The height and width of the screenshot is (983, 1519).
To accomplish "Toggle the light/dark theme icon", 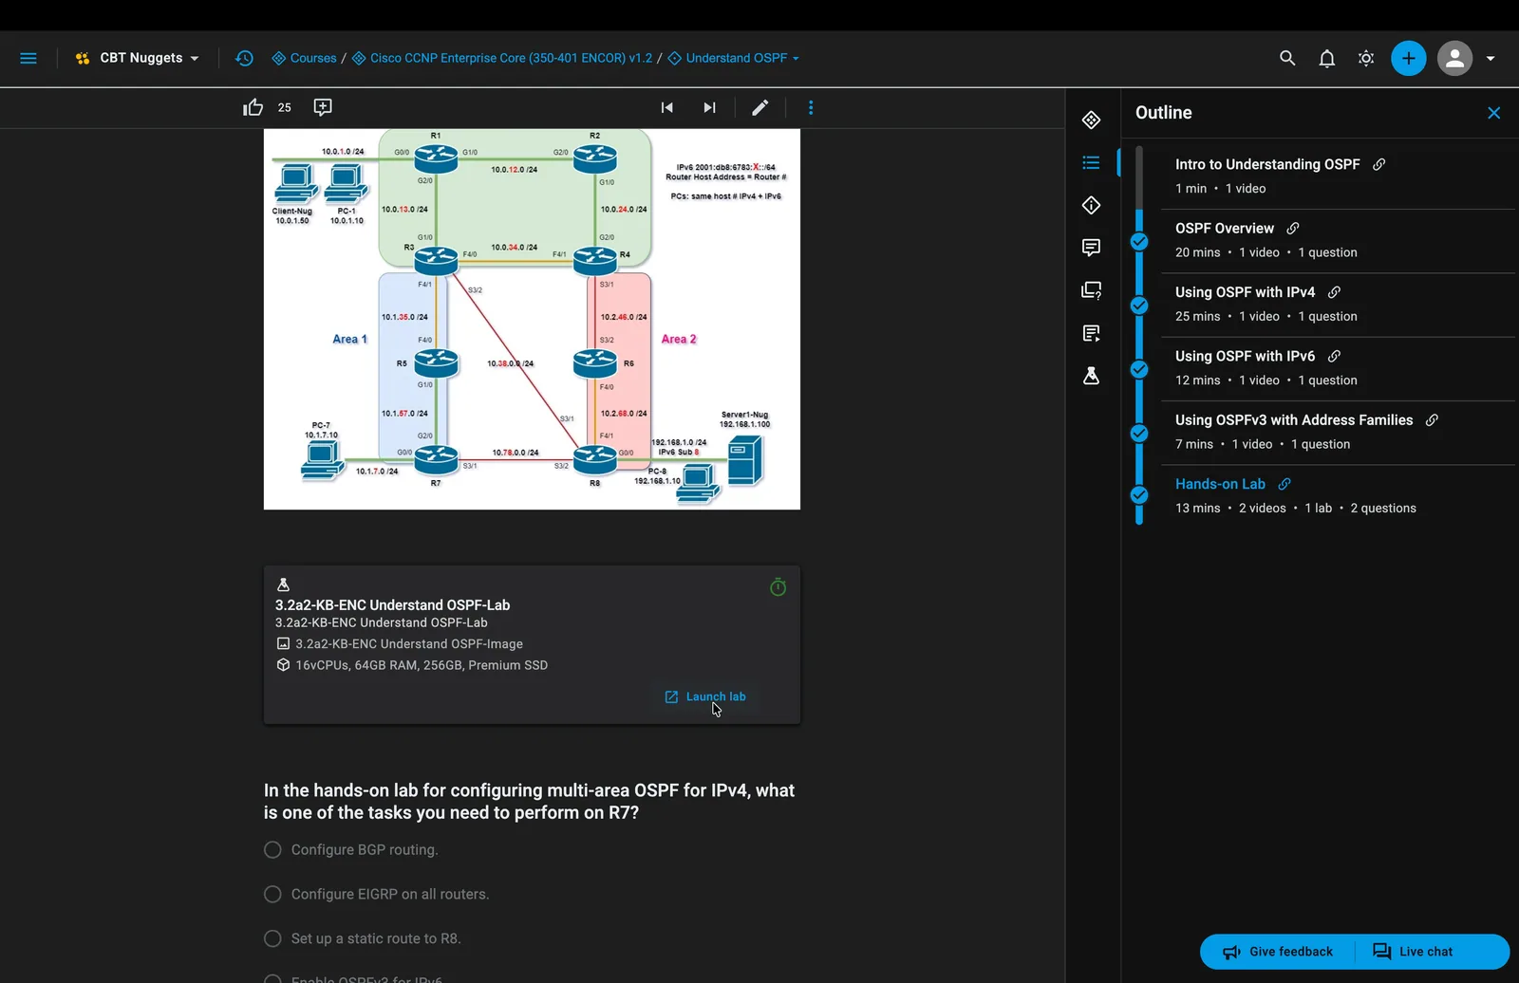I will pyautogui.click(x=1366, y=58).
